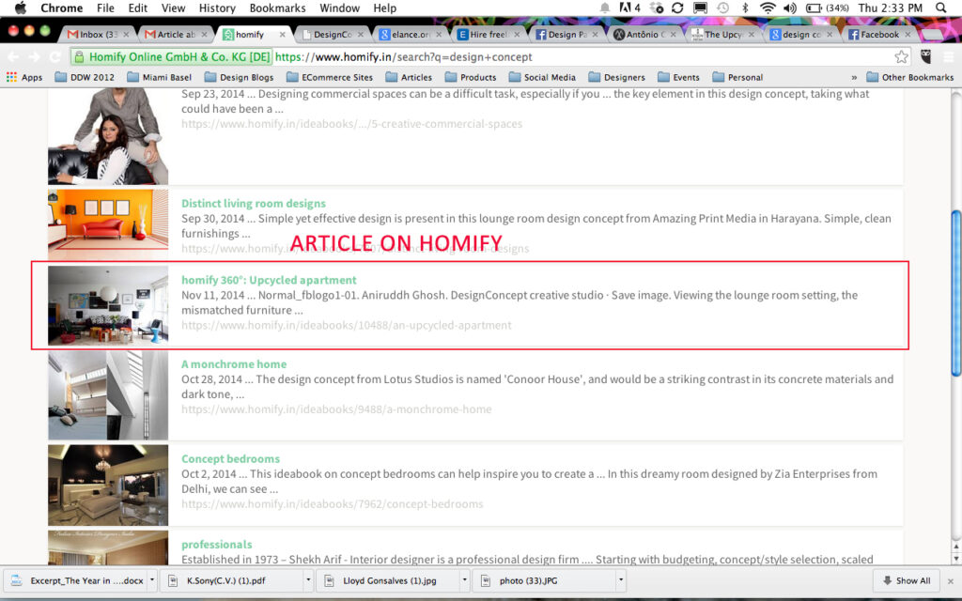
Task: Open the 'Design Blogs' bookmark folder
Action: [x=239, y=78]
